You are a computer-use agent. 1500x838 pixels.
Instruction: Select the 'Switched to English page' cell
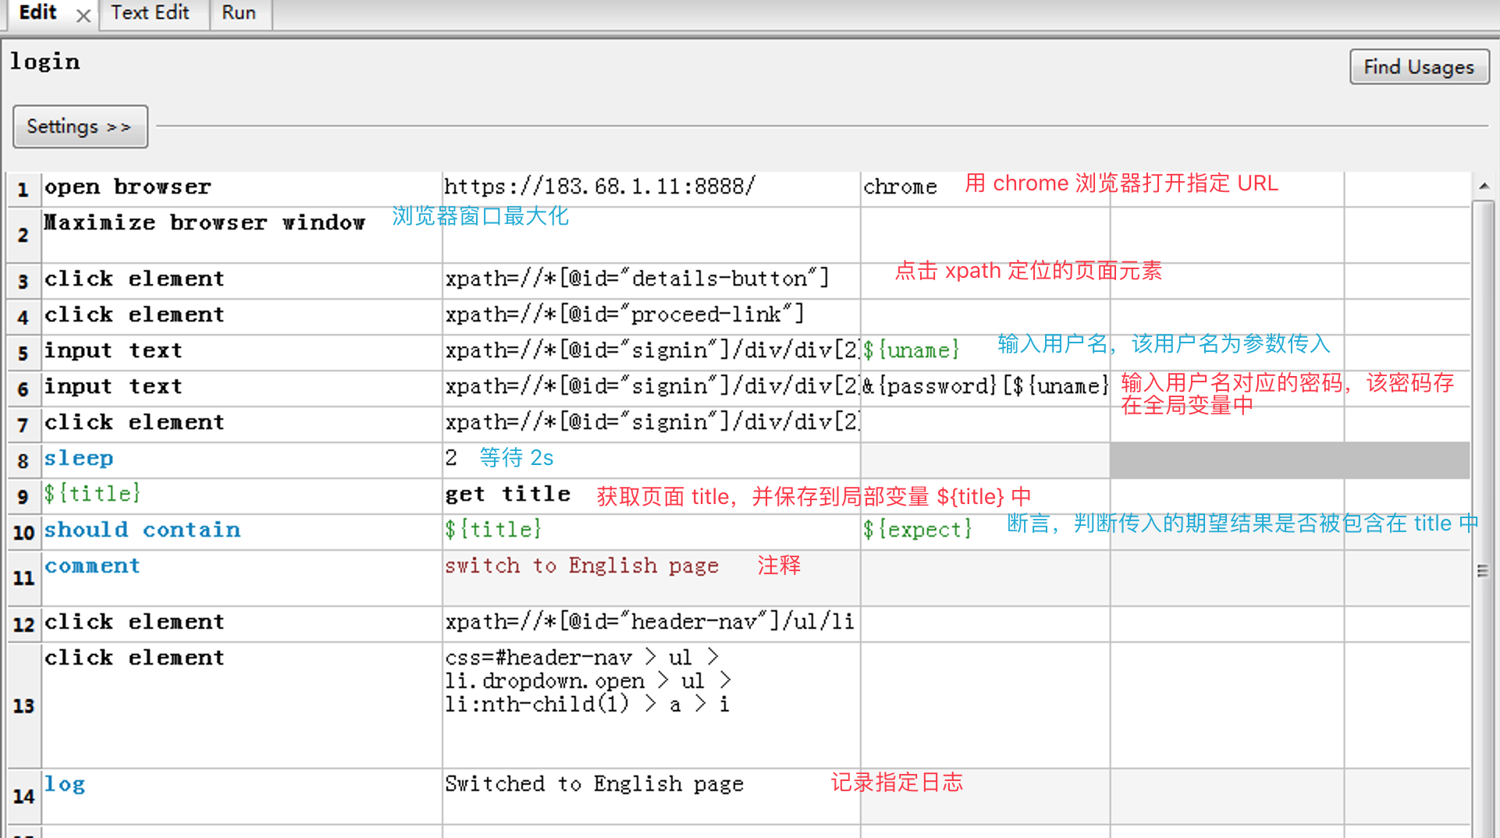651,797
